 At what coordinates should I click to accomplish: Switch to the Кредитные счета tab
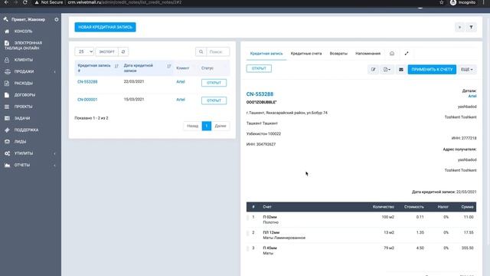click(x=306, y=54)
